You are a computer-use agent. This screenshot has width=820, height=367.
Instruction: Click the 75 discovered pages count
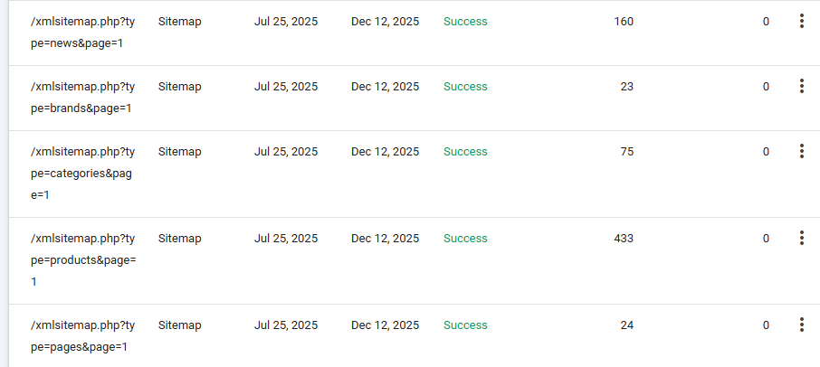point(626,152)
